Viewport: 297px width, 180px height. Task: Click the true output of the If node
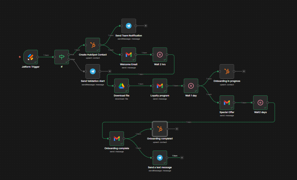[x=69, y=55]
